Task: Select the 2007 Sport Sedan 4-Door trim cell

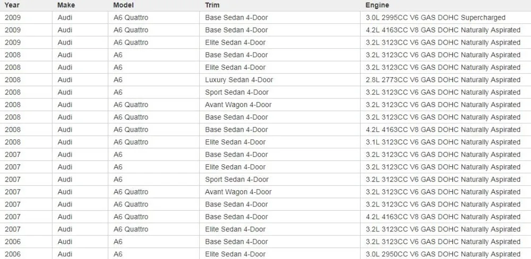Action: [280, 180]
